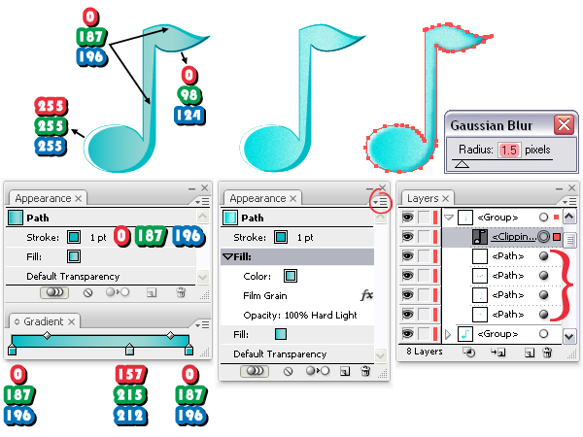Click scroll up arrow of Appearance panel above Gradient

[x=203, y=217]
